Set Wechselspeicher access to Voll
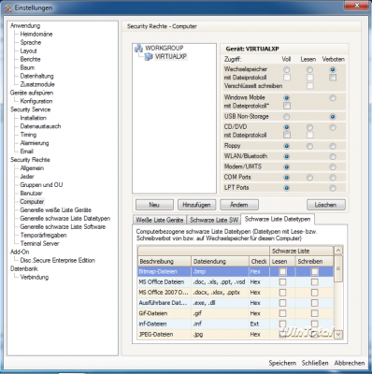The width and height of the screenshot is (372, 374). (286, 69)
